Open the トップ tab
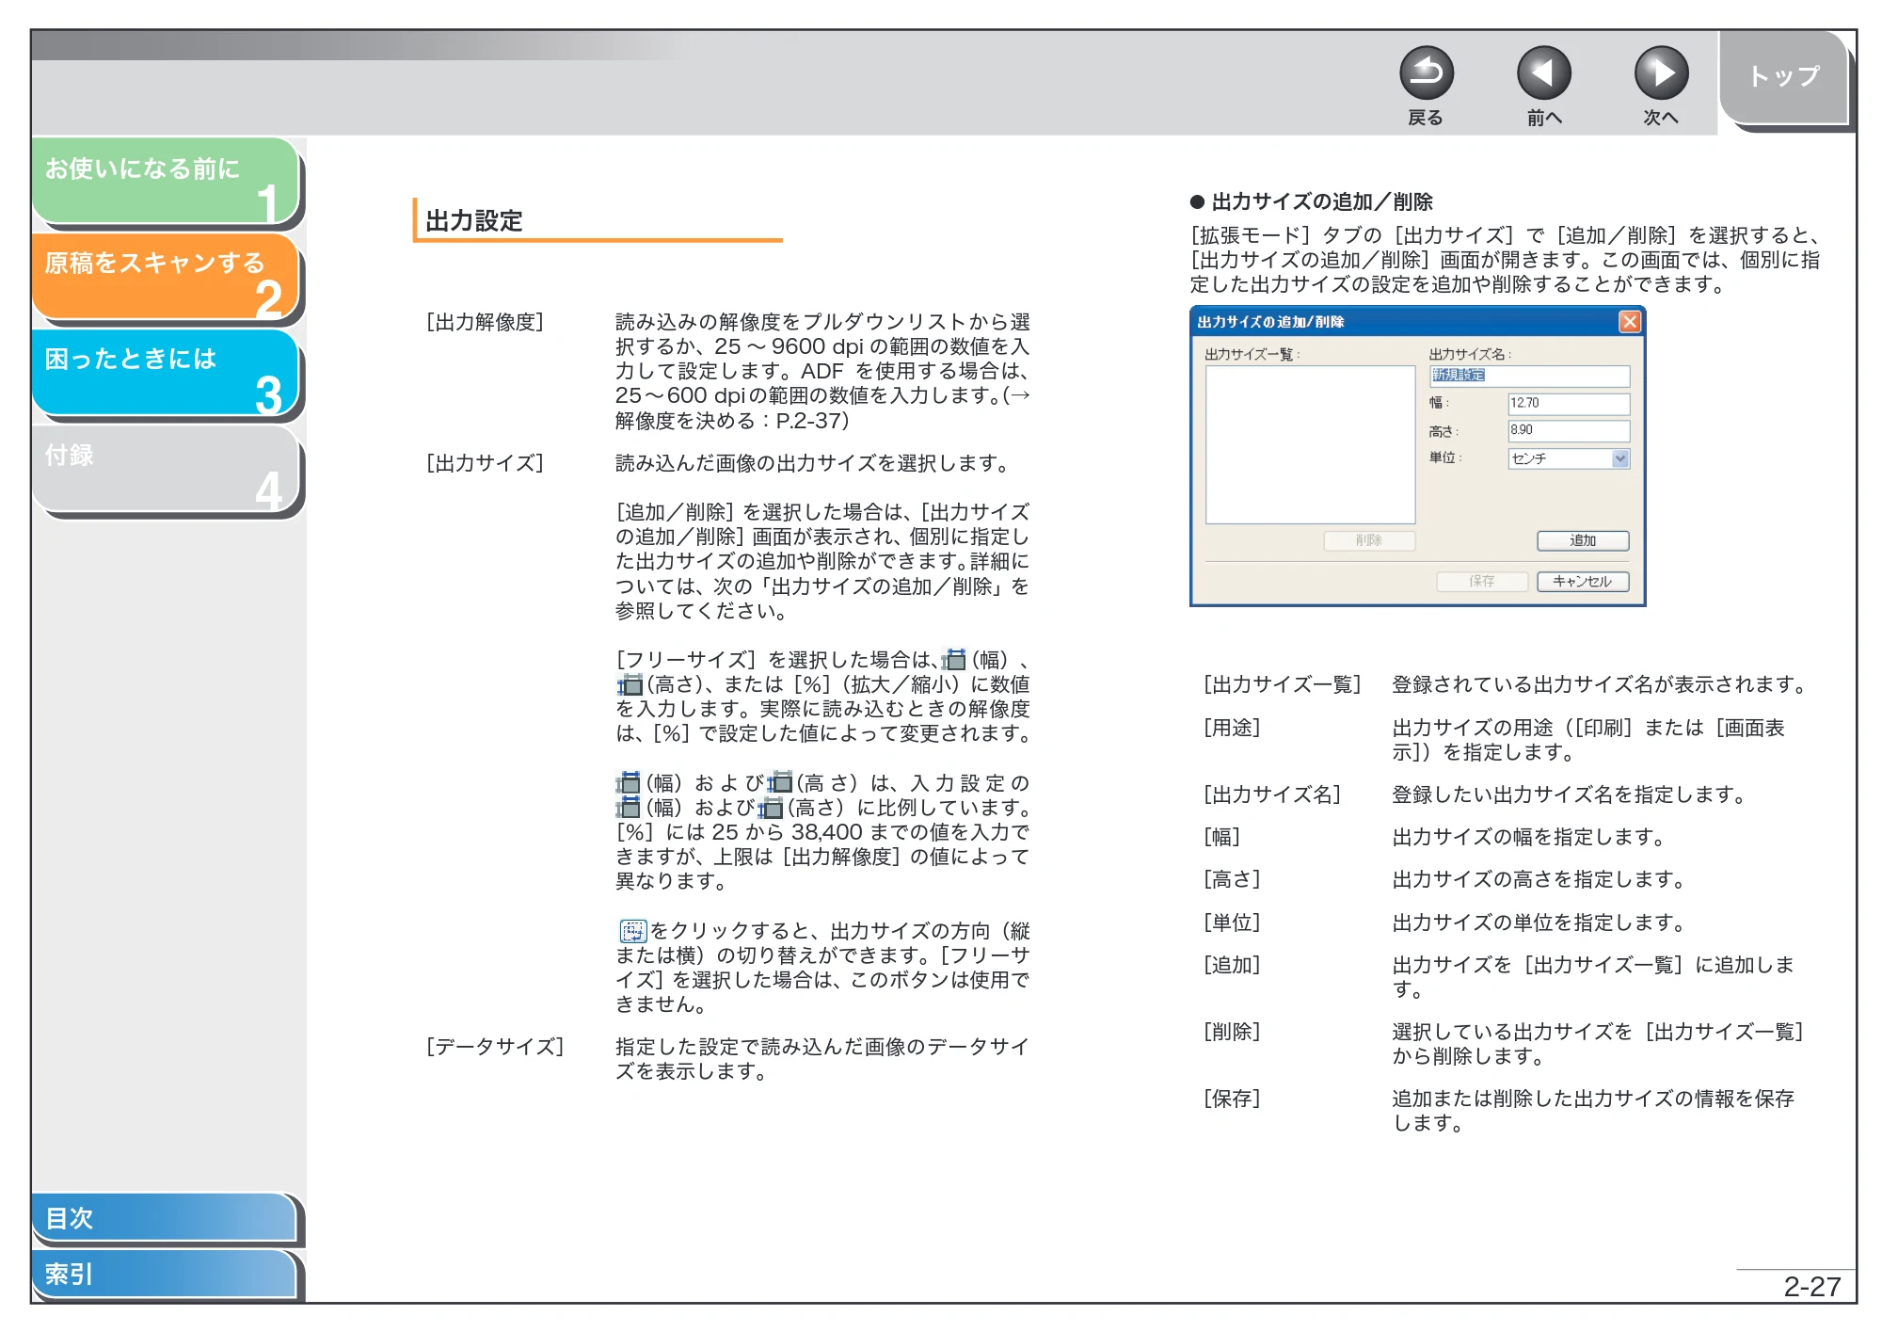Screen dimensions: 1882x1332 pyautogui.click(x=1784, y=77)
